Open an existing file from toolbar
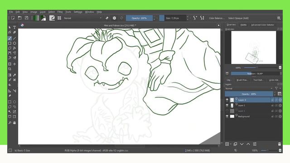 (x=20, y=18)
